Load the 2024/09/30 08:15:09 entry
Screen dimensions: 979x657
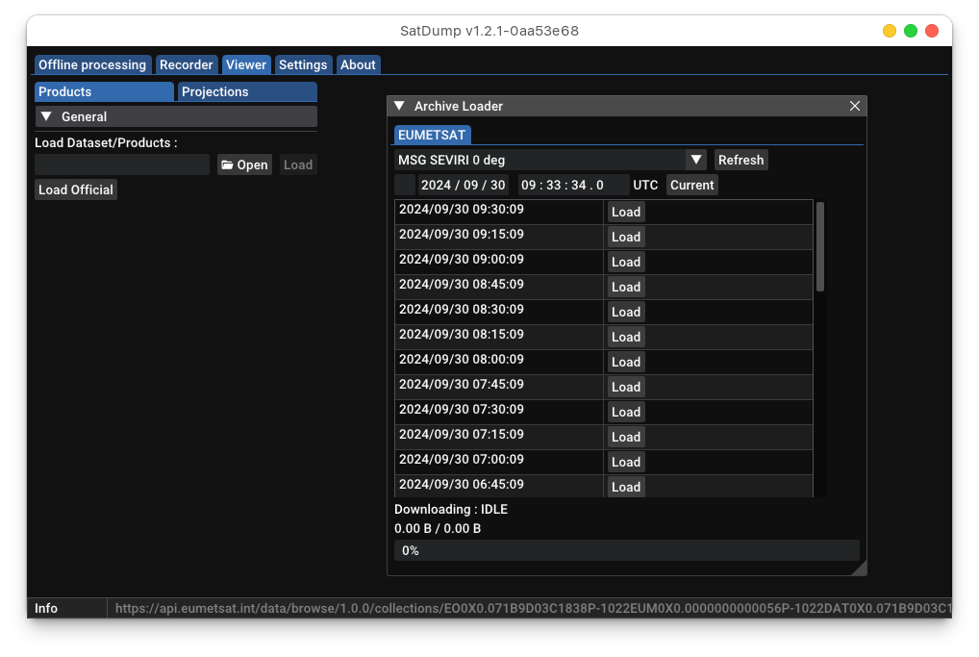point(626,338)
